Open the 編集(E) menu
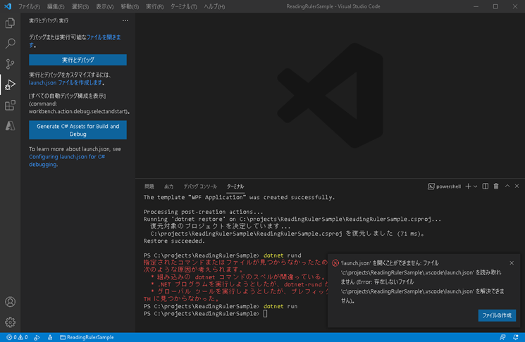This screenshot has width=525, height=342. coord(56,6)
